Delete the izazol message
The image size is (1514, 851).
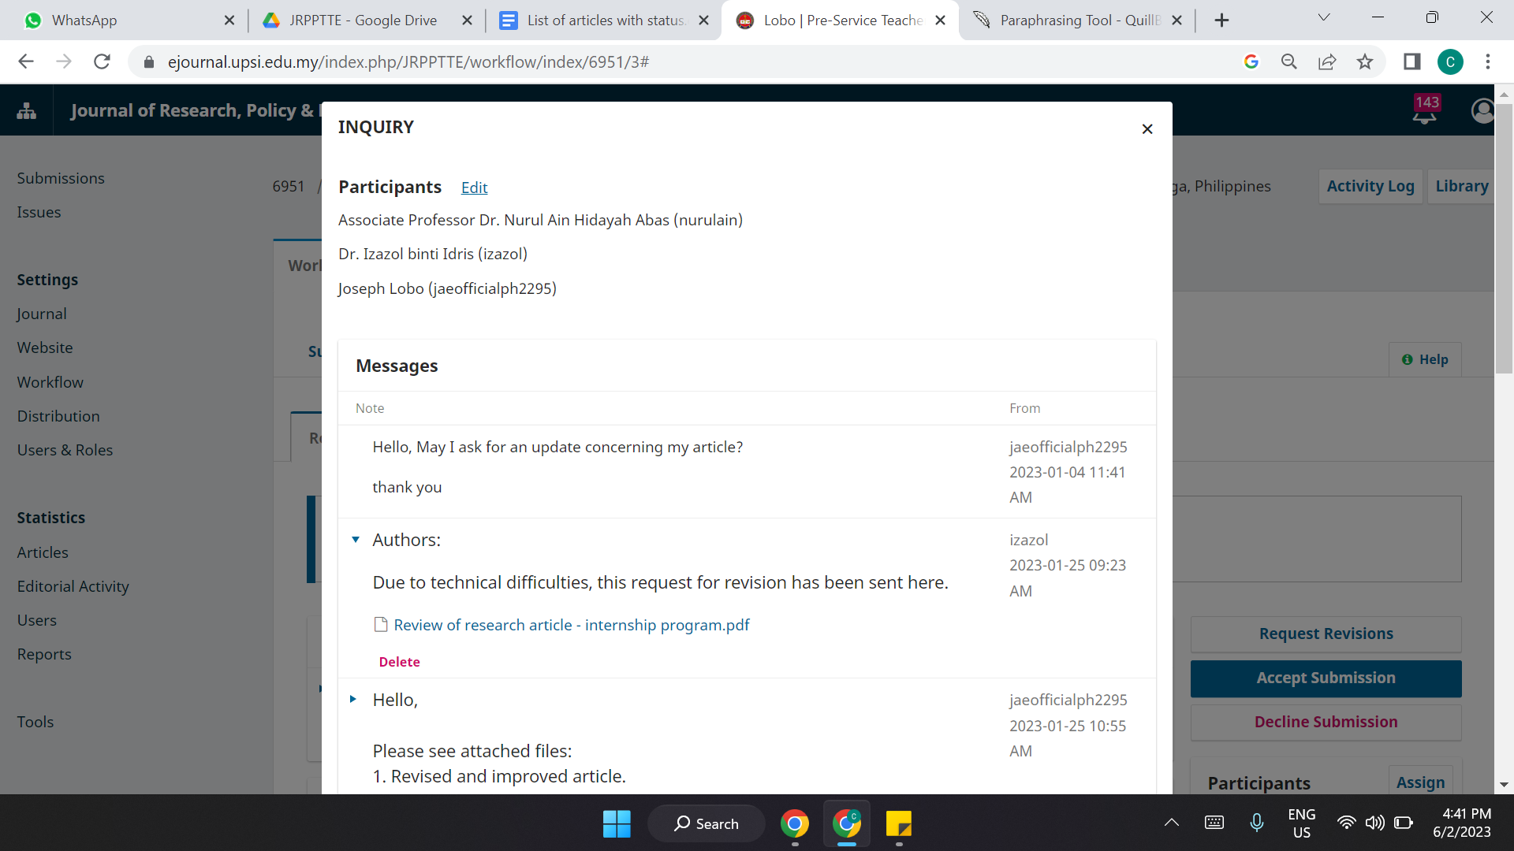[x=399, y=662]
